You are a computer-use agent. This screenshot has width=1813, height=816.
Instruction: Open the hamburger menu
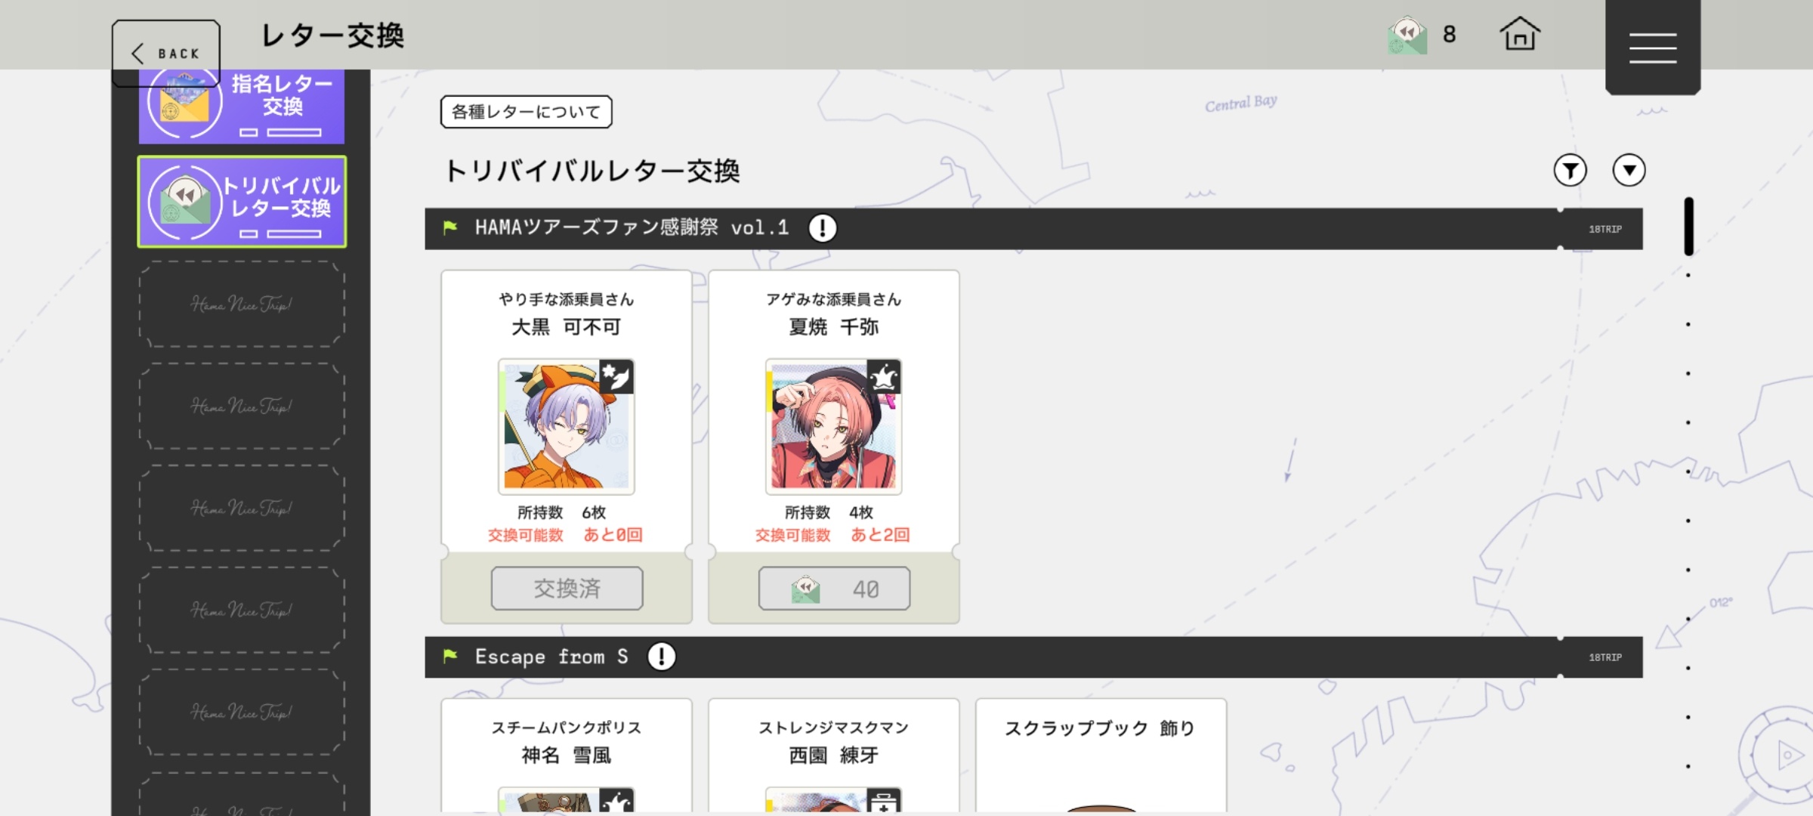click(1653, 47)
